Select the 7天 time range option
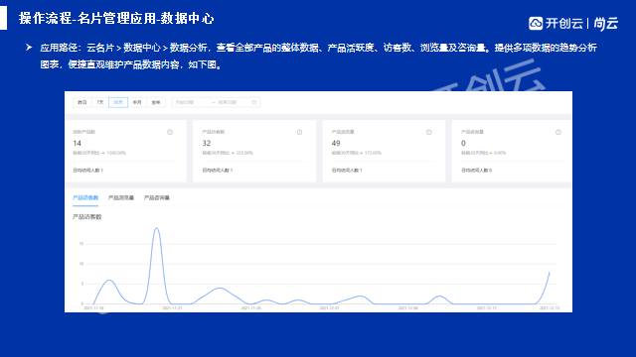Screen dimensions: 636x357 pyautogui.click(x=100, y=102)
